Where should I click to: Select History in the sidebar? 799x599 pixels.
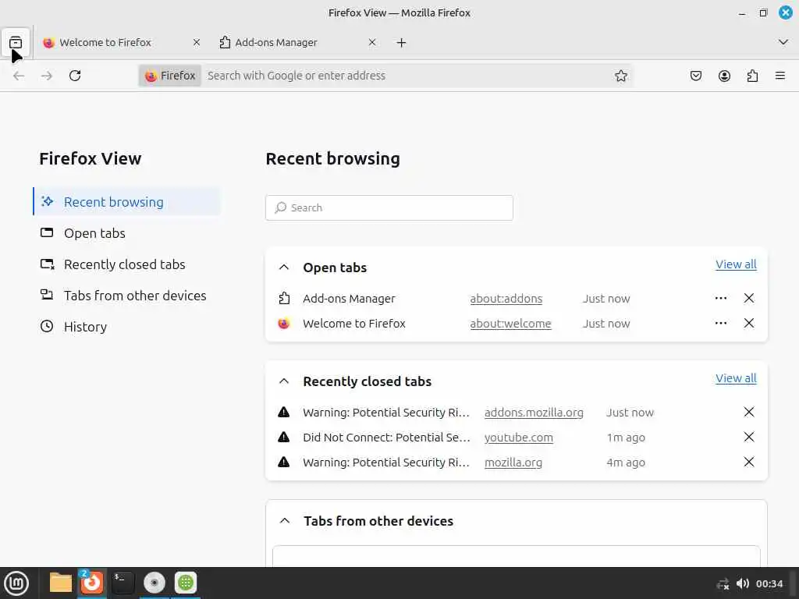pos(127,327)
